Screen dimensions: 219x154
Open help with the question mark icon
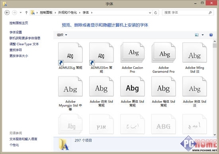(211, 35)
